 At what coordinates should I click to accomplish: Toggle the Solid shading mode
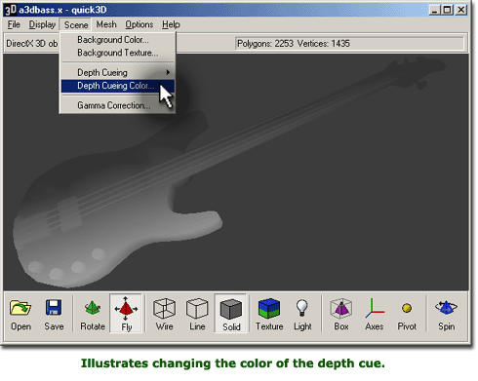tap(231, 314)
